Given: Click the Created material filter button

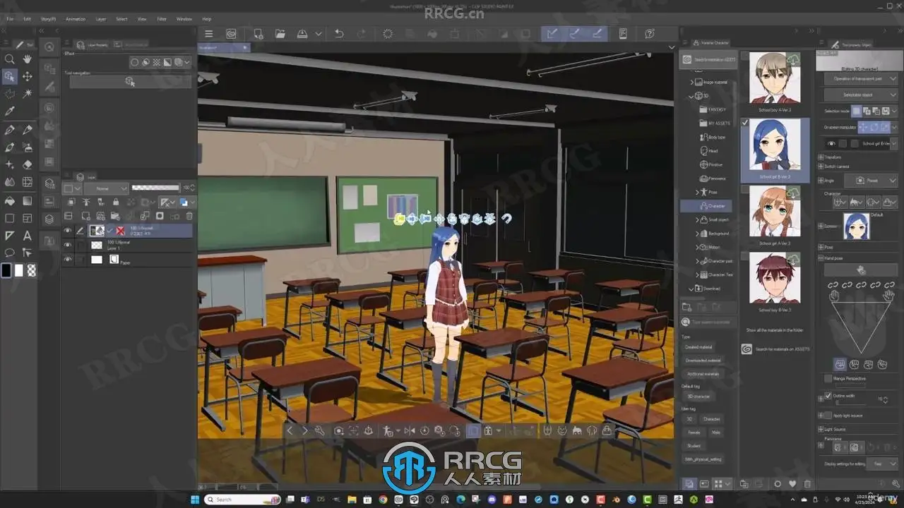Looking at the screenshot, I should pos(698,347).
